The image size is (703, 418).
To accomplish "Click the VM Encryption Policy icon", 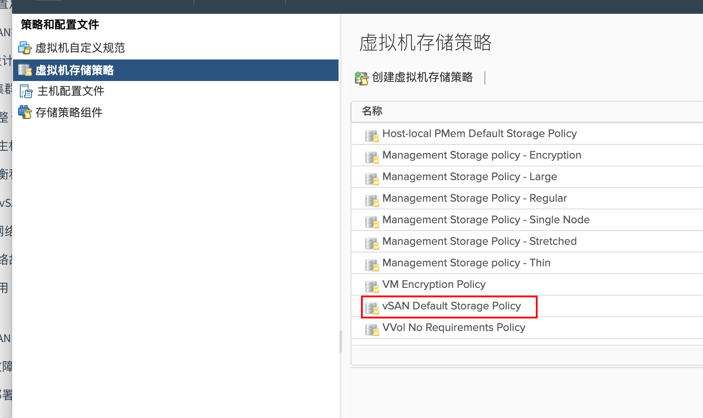I will coord(372,286).
